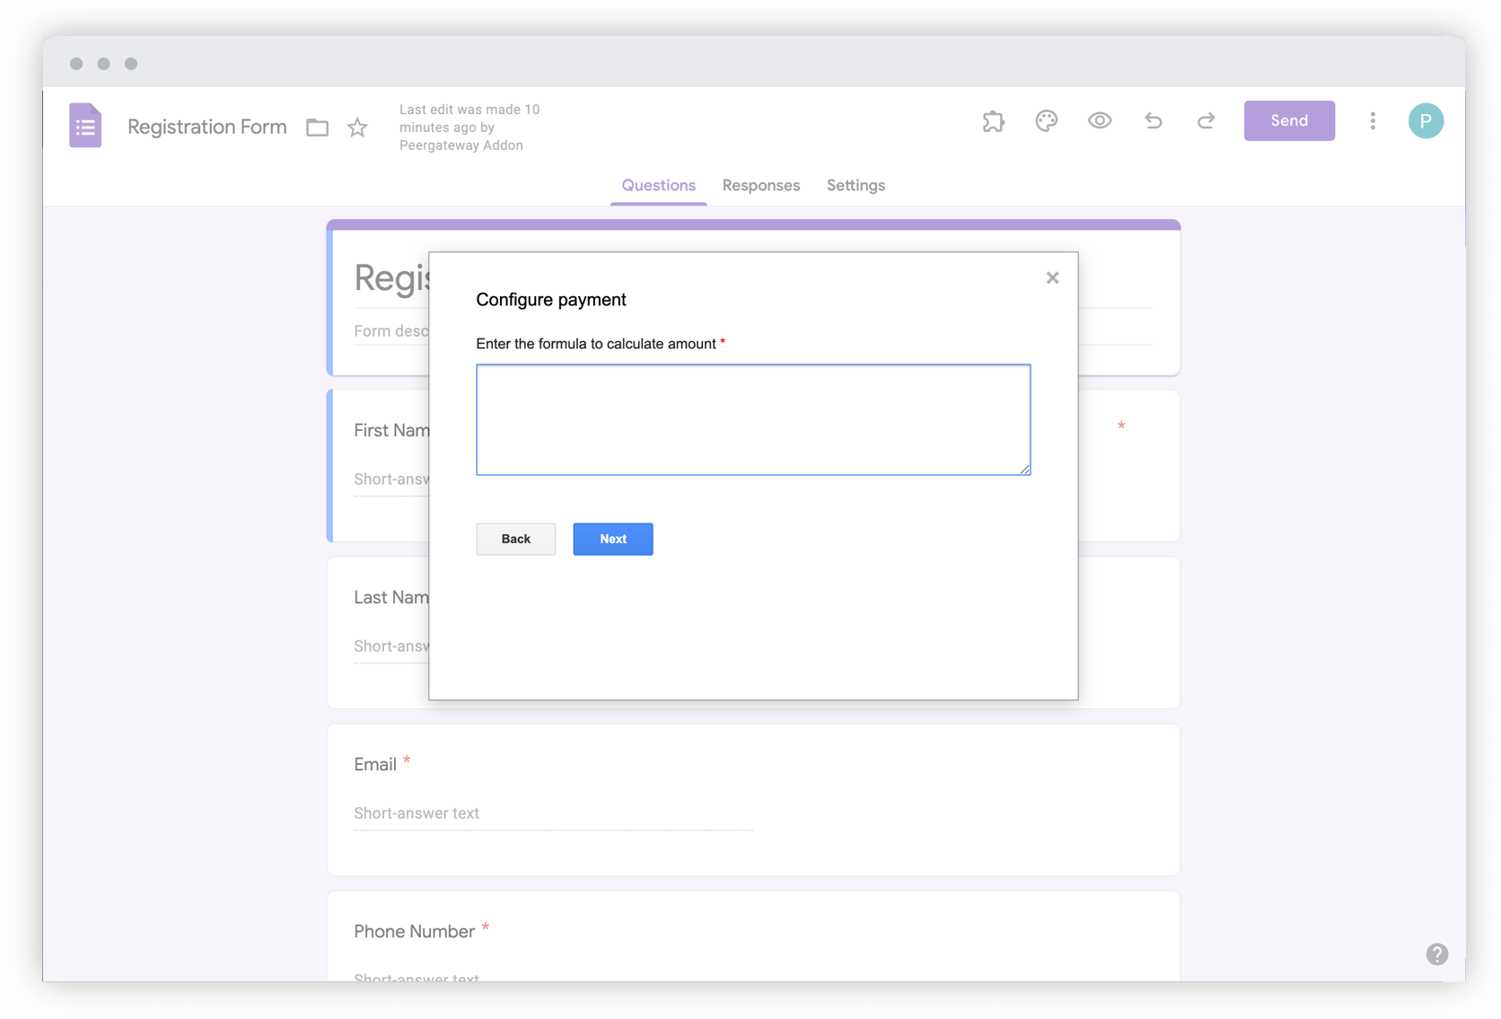
Task: Close the Configure payment dialog
Action: point(1052,278)
